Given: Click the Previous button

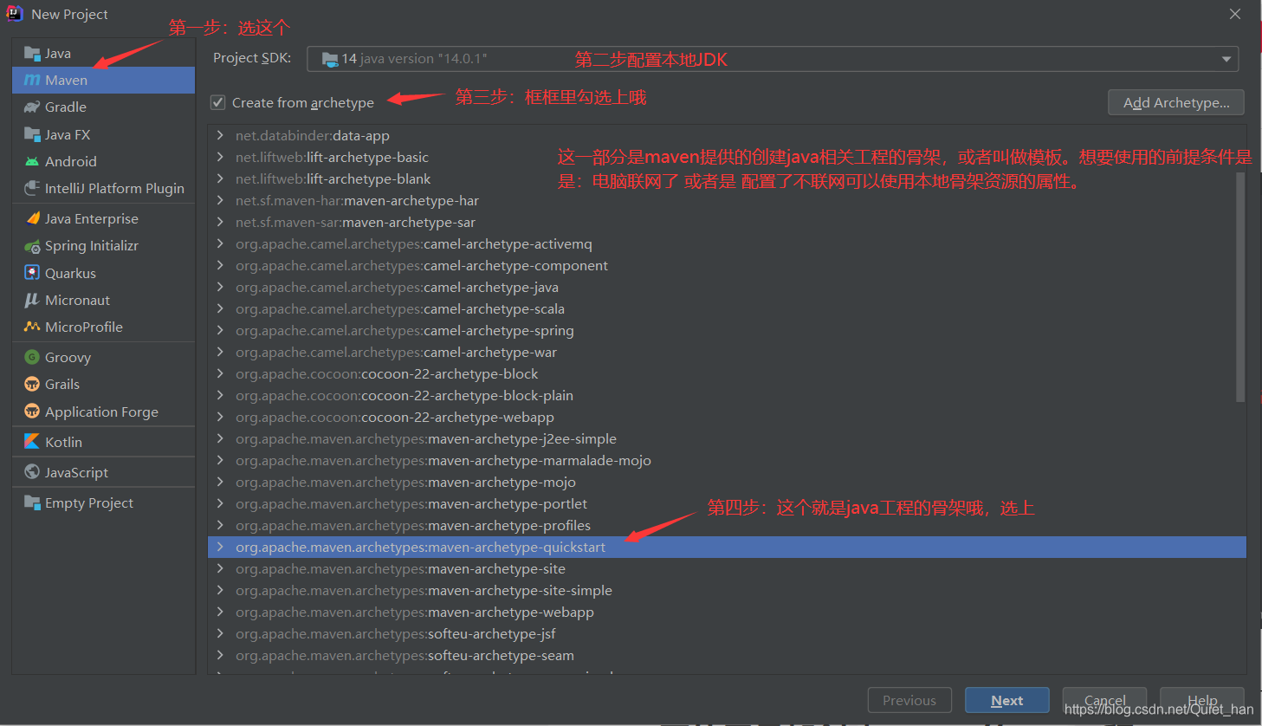Looking at the screenshot, I should (909, 700).
